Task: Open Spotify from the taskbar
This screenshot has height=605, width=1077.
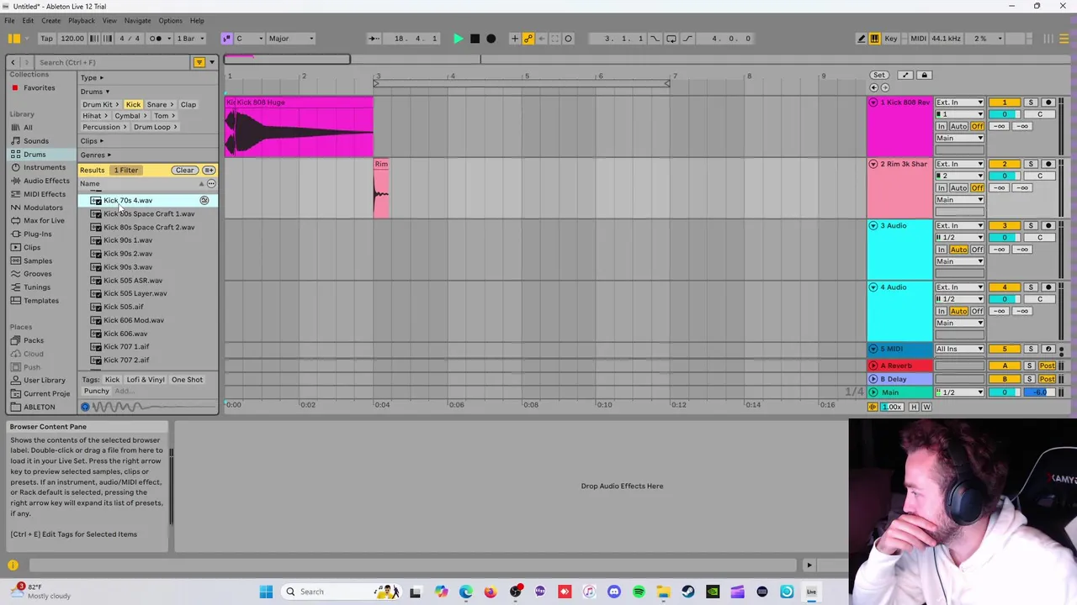Action: [x=639, y=592]
